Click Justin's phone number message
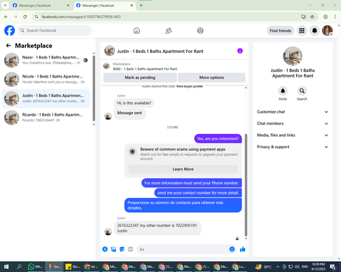 [158, 228]
